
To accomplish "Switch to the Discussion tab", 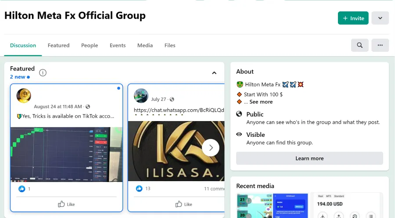I will pos(23,45).
